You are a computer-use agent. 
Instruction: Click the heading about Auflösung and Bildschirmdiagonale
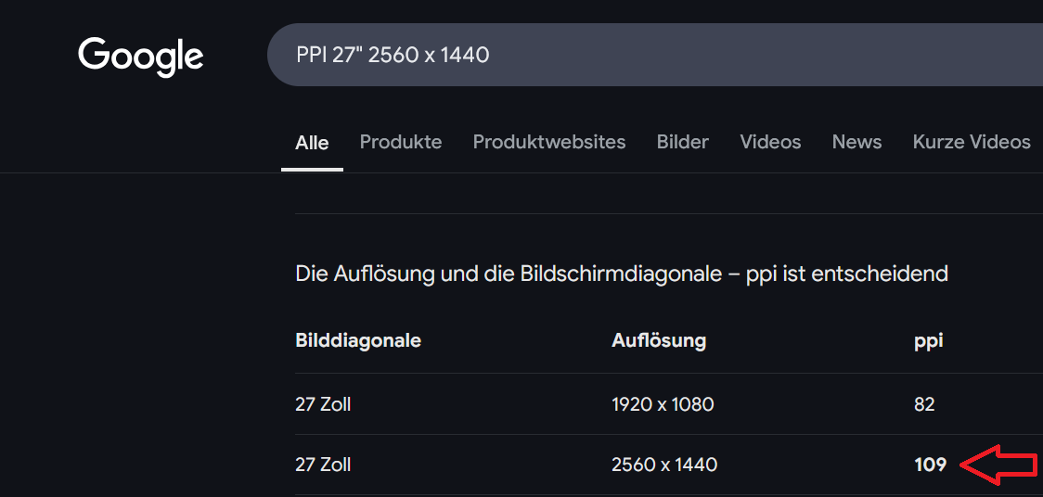pos(622,274)
